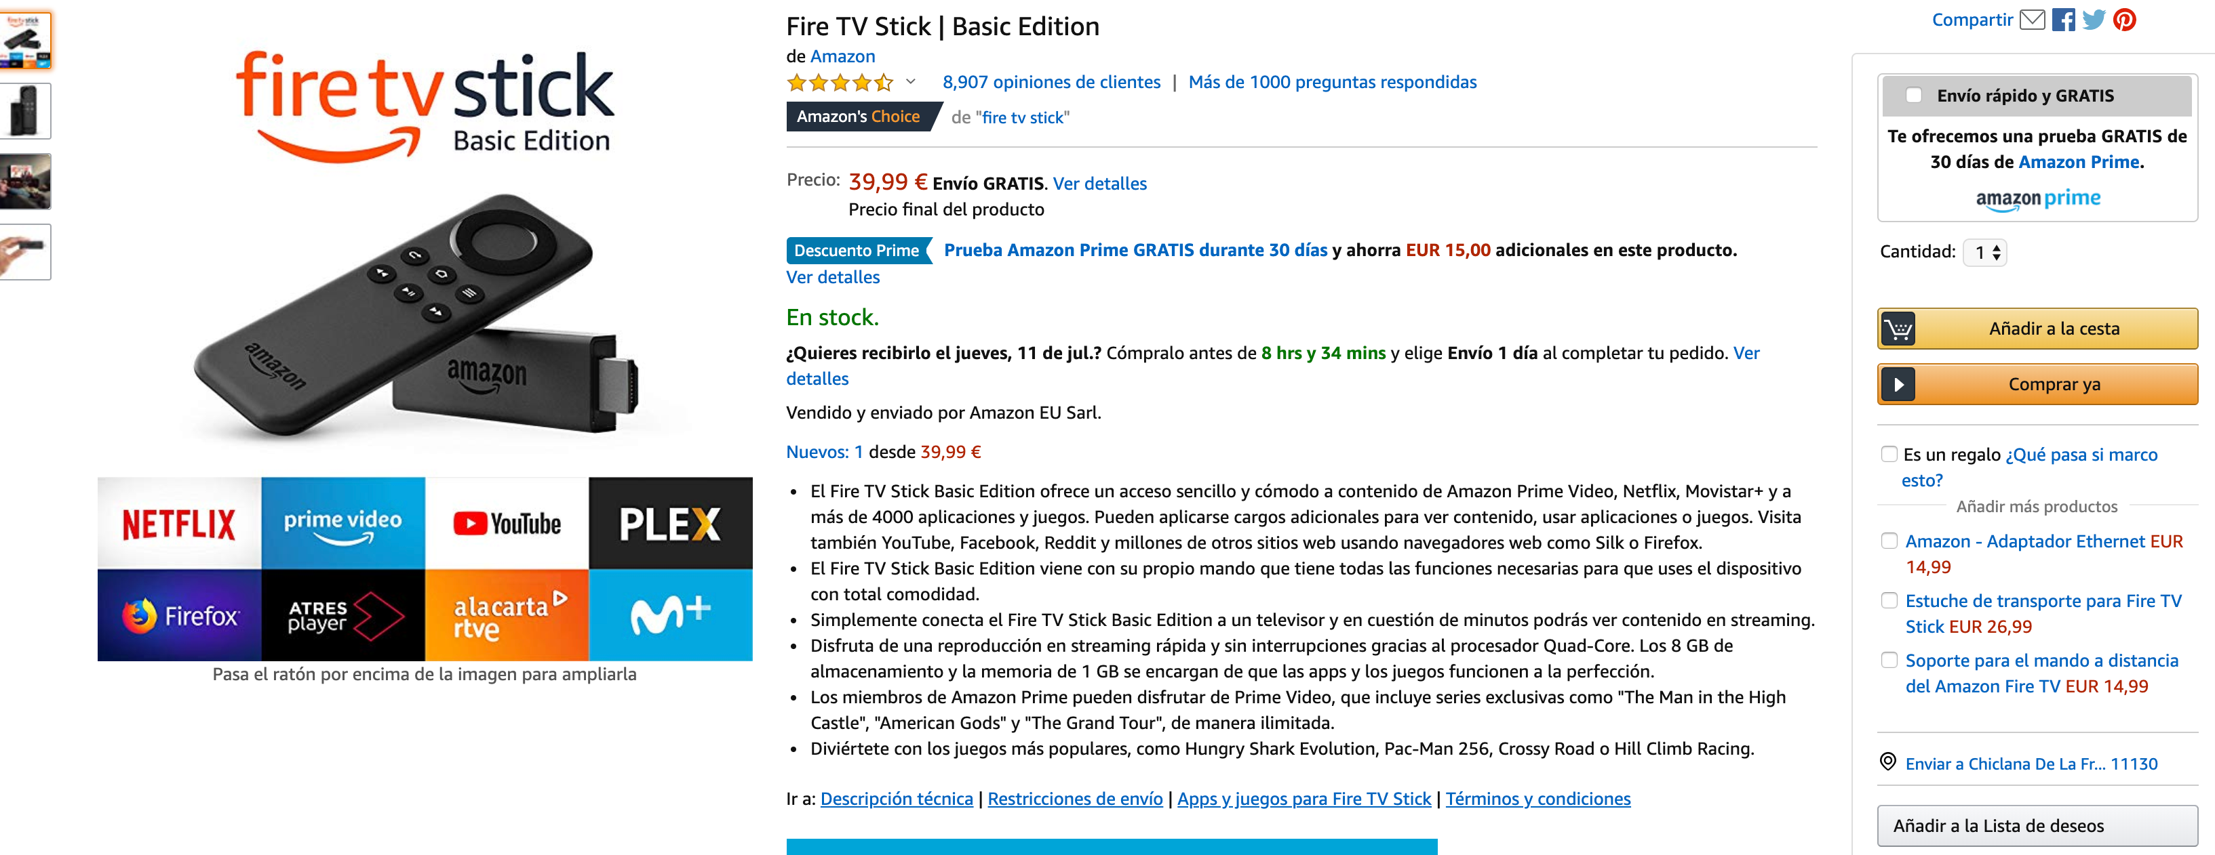Enable Envío rápido y GRATIS checkbox
Image resolution: width=2215 pixels, height=855 pixels.
(1913, 96)
